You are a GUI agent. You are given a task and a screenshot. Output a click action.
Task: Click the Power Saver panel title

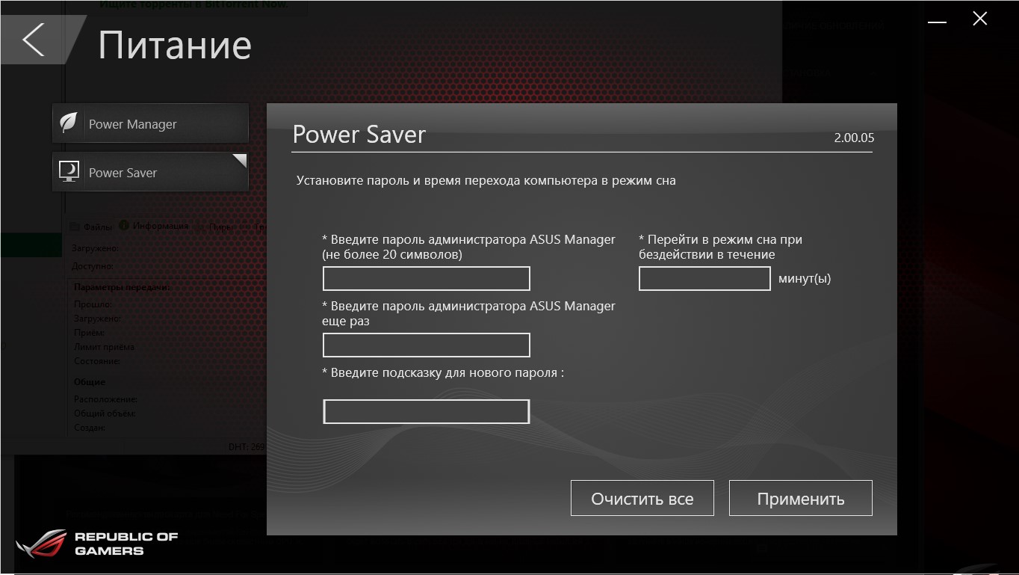coord(359,135)
